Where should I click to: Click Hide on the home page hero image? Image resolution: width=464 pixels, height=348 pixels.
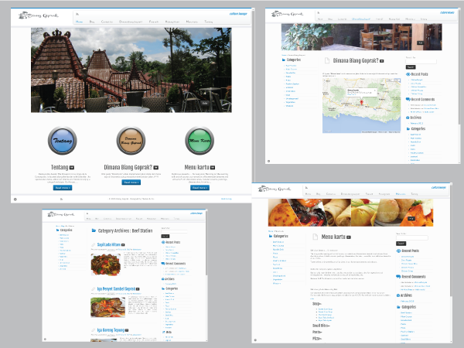(205, 103)
